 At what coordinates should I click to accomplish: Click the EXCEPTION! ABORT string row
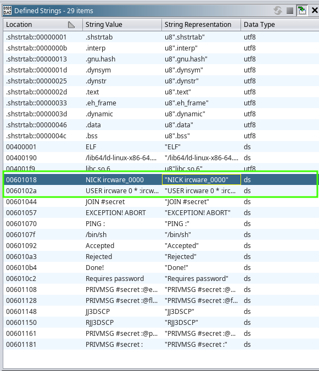click(x=161, y=213)
